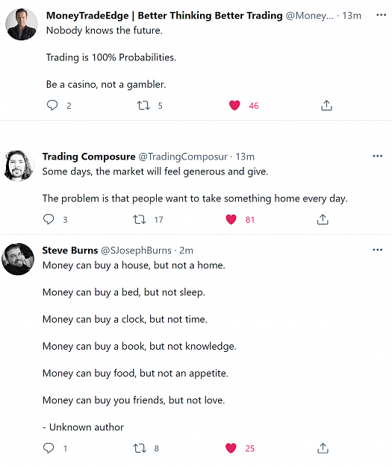The height and width of the screenshot is (466, 392).
Task: View Trading Composure avatar
Action: 18,166
